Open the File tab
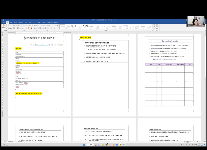 click(x=4, y=22)
